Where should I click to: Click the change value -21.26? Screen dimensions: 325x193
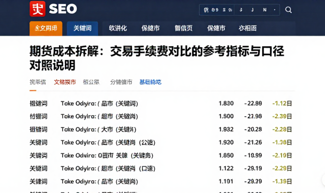coord(253,142)
